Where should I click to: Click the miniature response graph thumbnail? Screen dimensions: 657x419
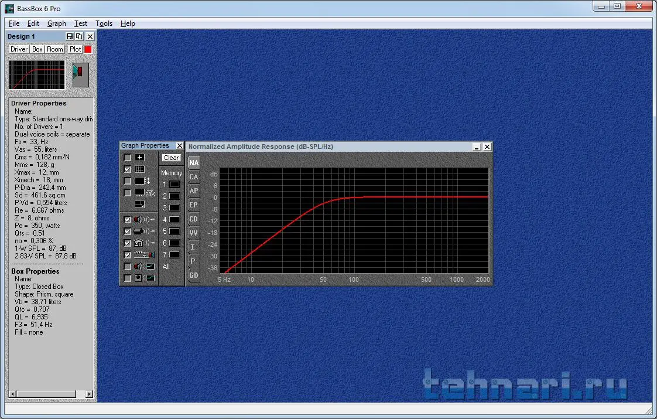pyautogui.click(x=37, y=75)
